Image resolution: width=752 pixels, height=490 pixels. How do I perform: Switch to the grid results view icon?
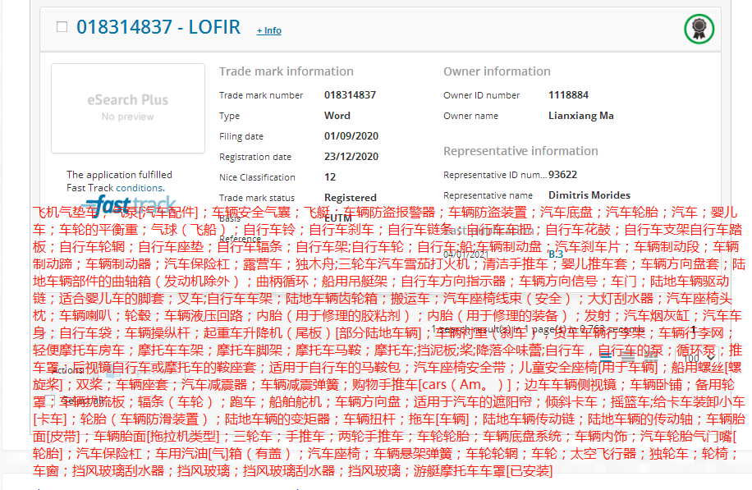(x=651, y=356)
